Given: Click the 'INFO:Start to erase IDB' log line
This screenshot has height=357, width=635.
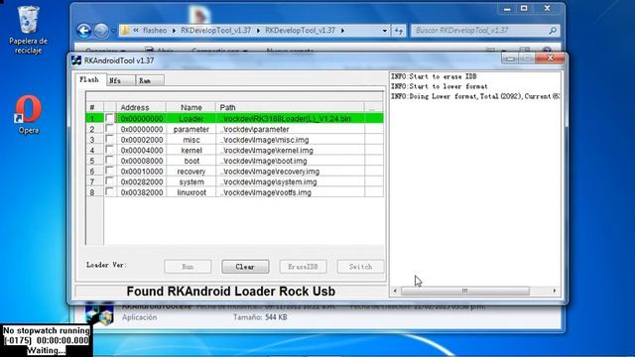Looking at the screenshot, I should click(x=434, y=76).
